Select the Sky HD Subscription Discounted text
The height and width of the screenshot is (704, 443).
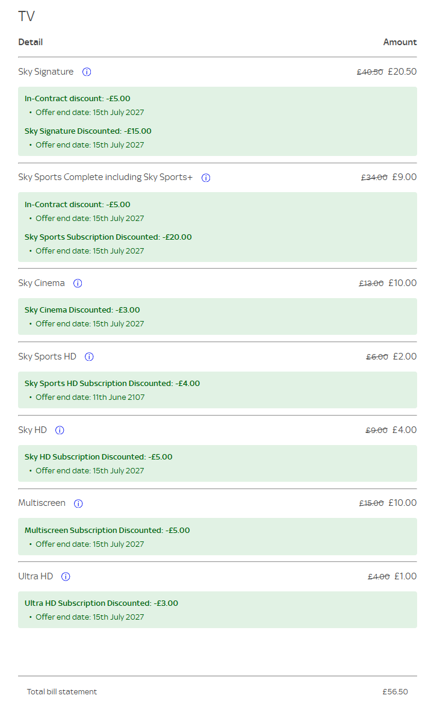click(98, 456)
